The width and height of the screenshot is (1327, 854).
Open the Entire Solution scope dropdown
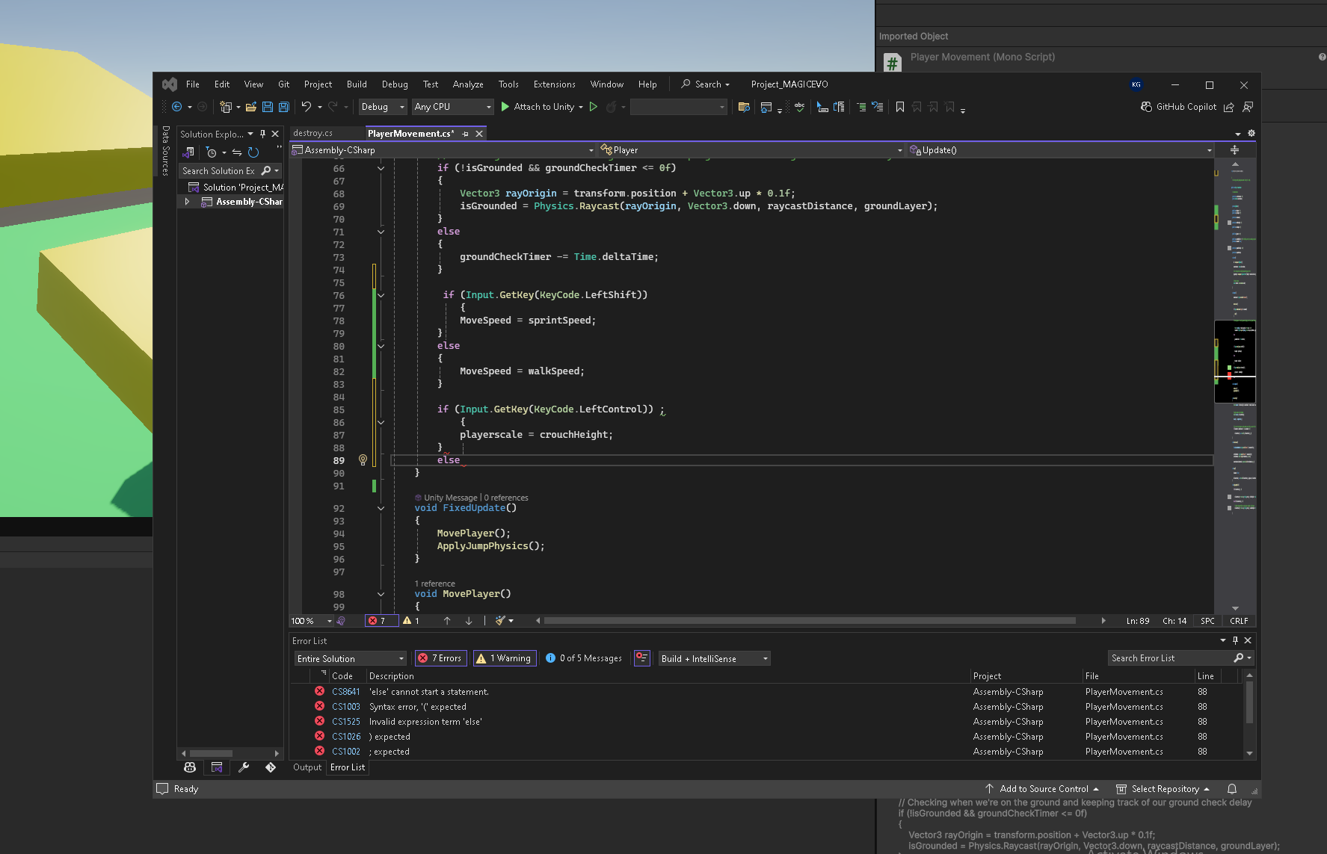(x=350, y=658)
